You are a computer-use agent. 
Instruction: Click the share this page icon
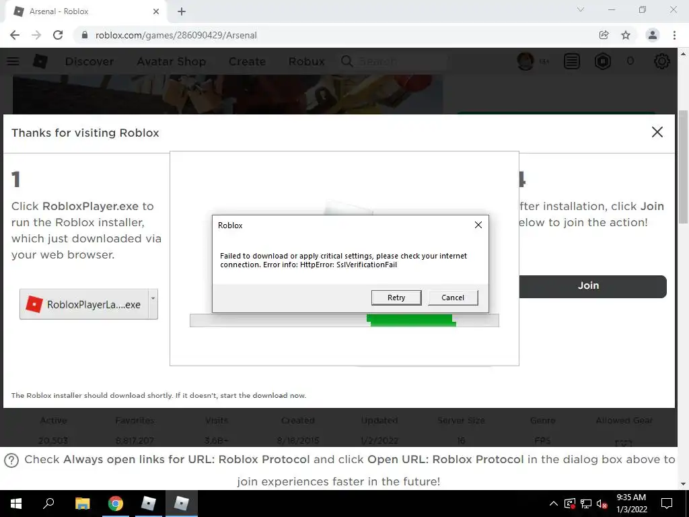[x=604, y=35]
